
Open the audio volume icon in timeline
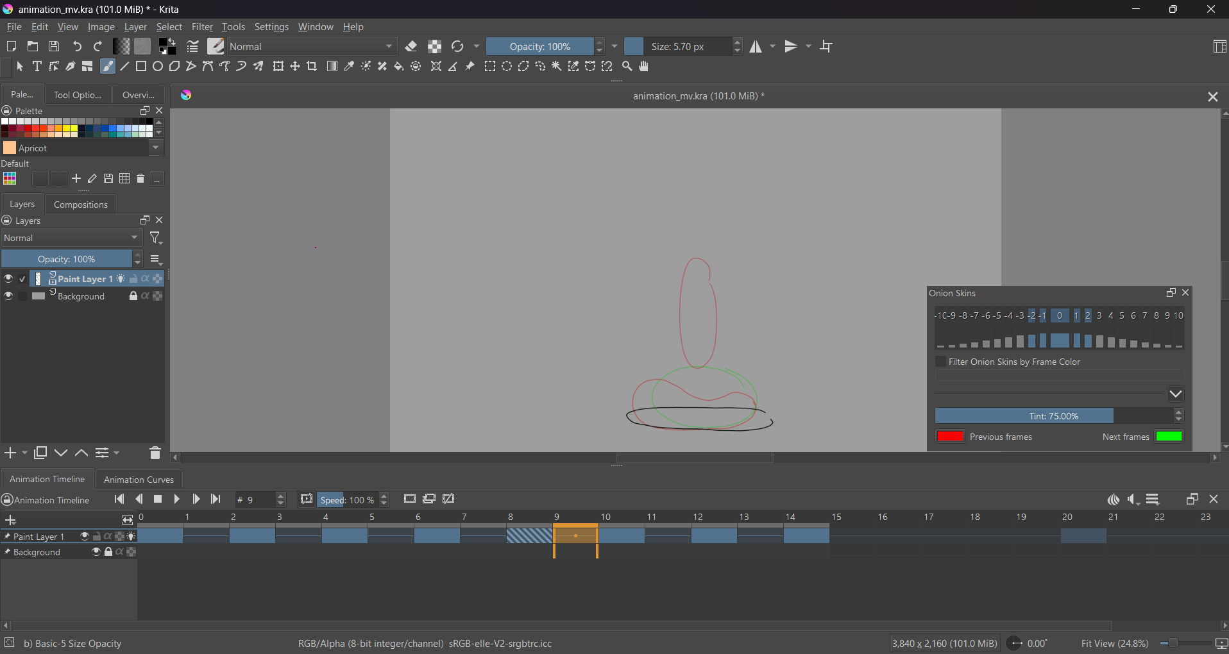pos(1133,500)
